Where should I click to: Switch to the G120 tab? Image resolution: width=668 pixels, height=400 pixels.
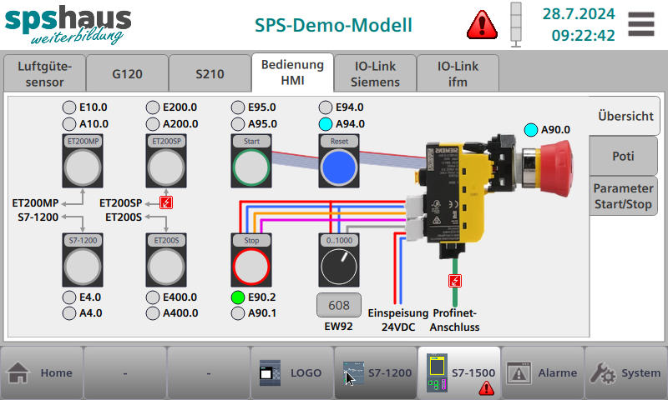point(128,73)
